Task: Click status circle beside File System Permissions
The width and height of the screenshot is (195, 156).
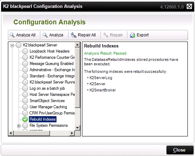Action: click(x=25, y=125)
